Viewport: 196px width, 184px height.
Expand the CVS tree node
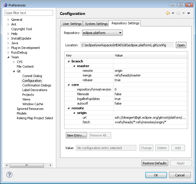coord(14,62)
